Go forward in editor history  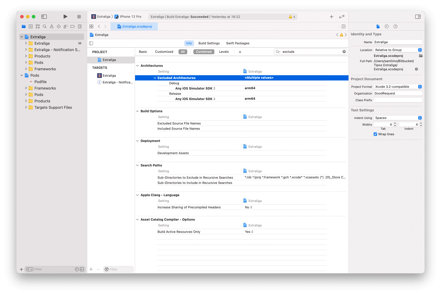click(105, 26)
